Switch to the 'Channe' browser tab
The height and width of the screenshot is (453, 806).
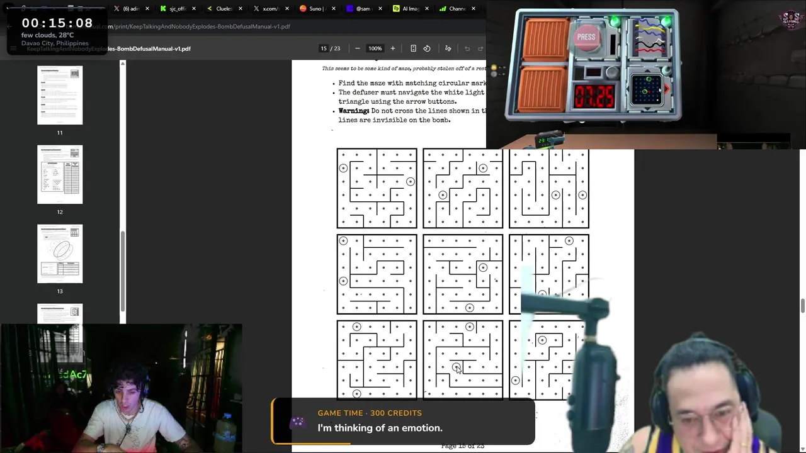pyautogui.click(x=457, y=9)
